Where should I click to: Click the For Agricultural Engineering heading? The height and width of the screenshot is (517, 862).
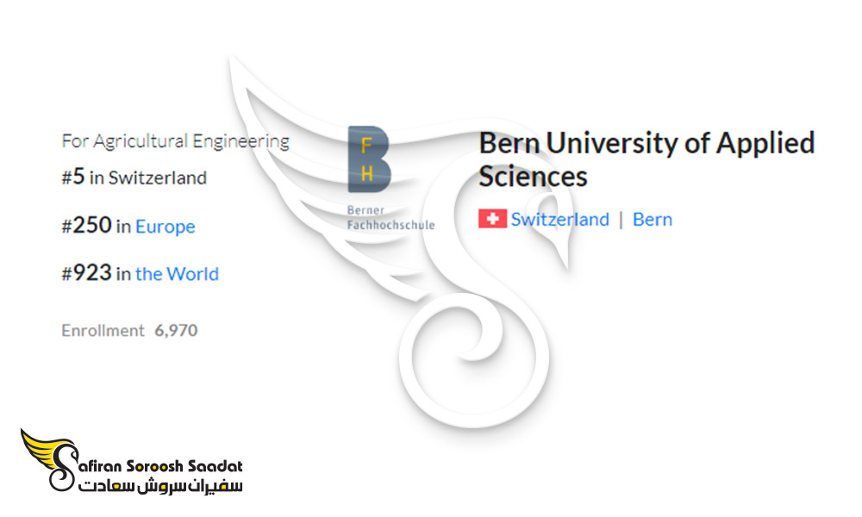(175, 141)
